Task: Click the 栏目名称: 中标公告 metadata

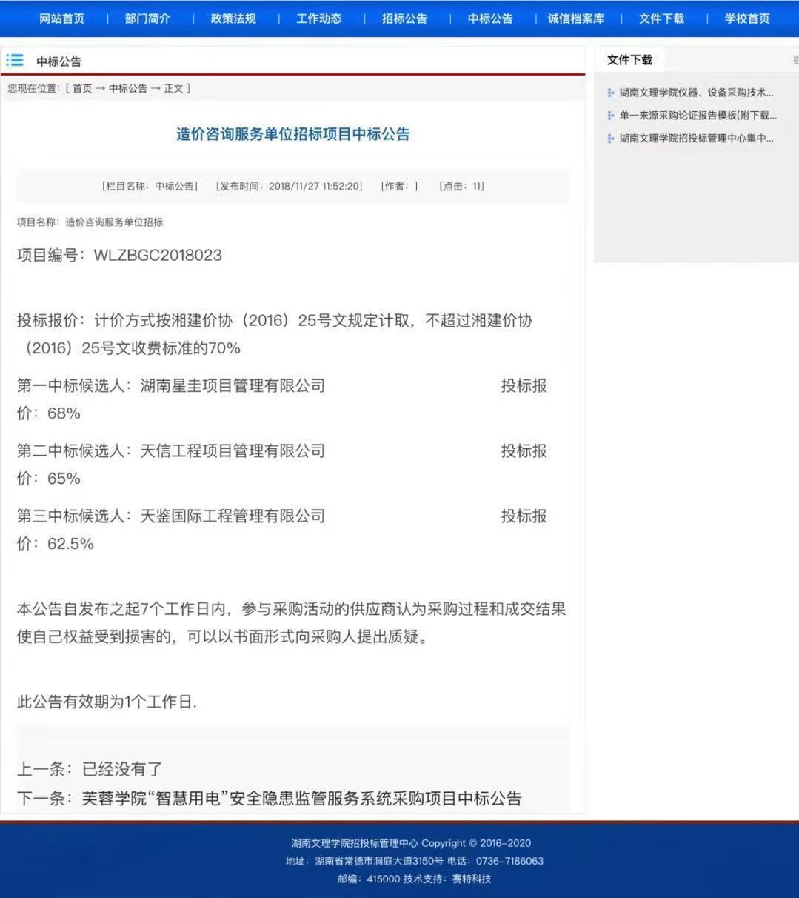Action: [x=150, y=186]
